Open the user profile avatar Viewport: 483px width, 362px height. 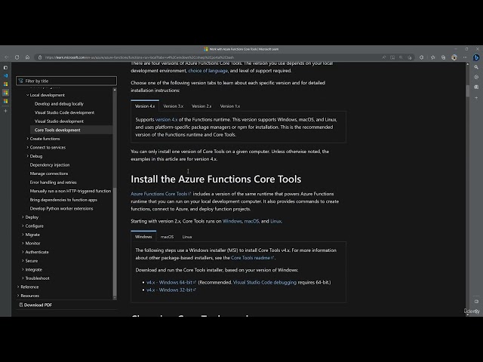pos(454,57)
